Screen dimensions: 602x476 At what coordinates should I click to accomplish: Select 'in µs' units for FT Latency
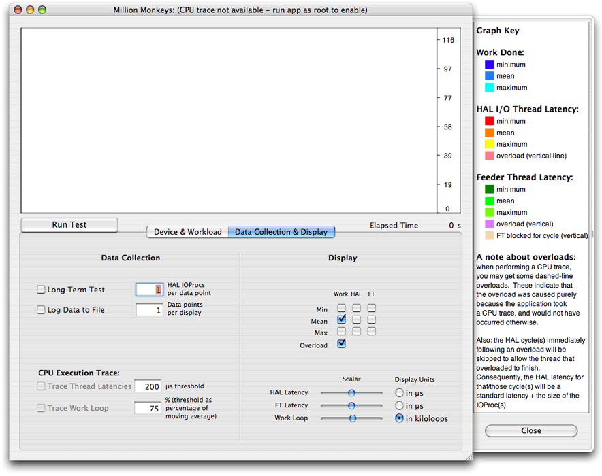(400, 405)
